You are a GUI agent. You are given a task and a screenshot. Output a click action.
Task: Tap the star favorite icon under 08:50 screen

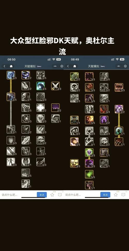tap(52, 195)
